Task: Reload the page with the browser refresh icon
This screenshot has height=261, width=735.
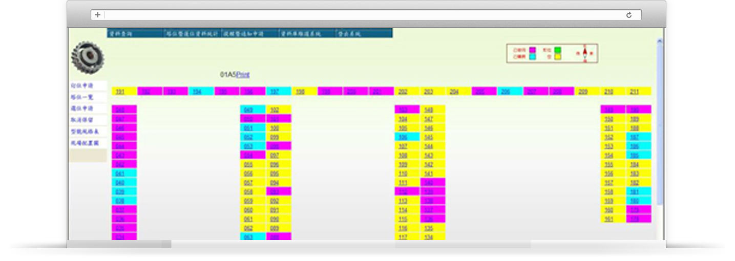Action: pyautogui.click(x=628, y=15)
